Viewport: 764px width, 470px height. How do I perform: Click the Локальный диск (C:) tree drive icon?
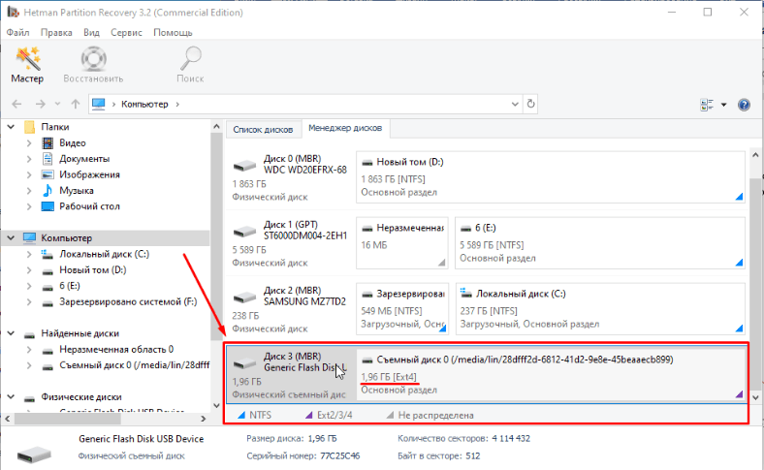[48, 254]
